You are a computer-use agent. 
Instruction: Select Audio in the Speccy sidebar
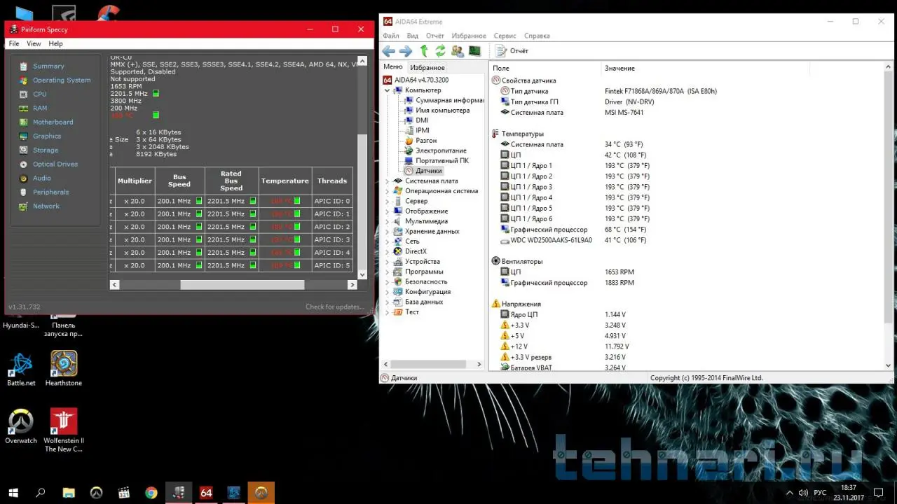(x=42, y=178)
